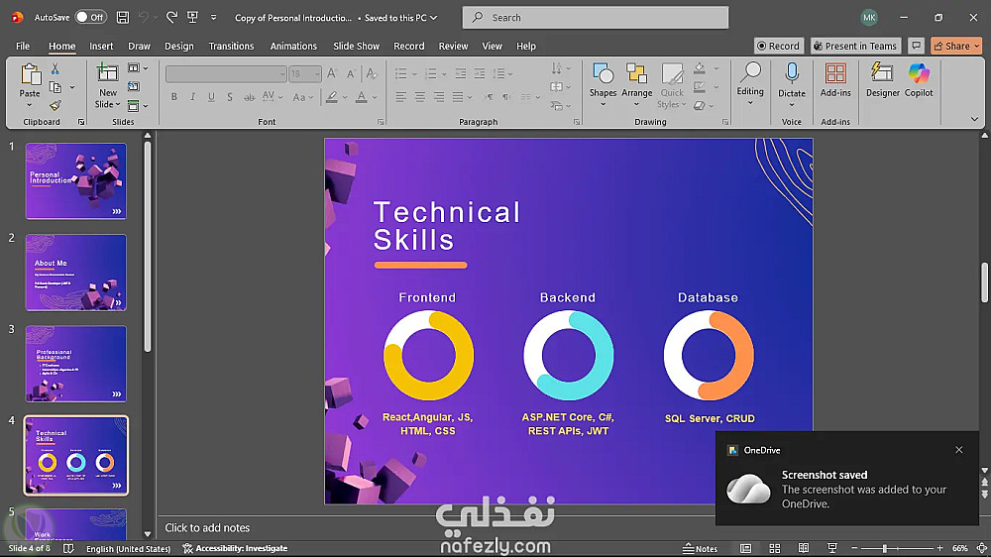
Task: Toggle Bold formatting
Action: [x=173, y=97]
